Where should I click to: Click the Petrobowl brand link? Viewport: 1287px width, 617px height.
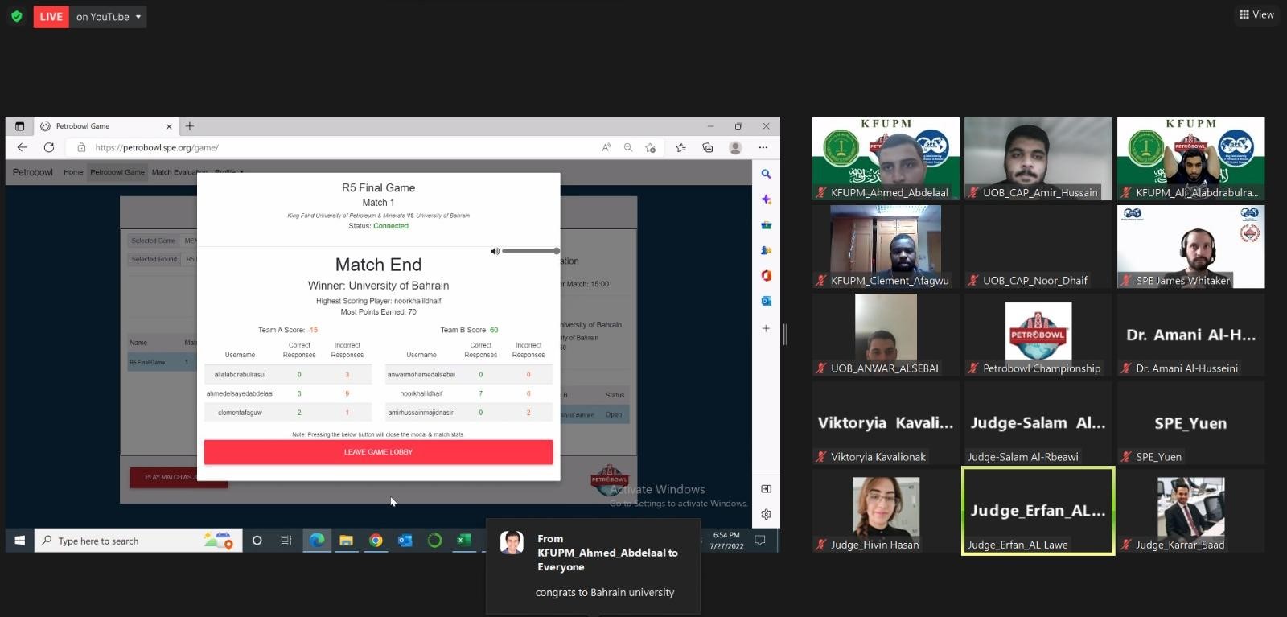pos(33,172)
